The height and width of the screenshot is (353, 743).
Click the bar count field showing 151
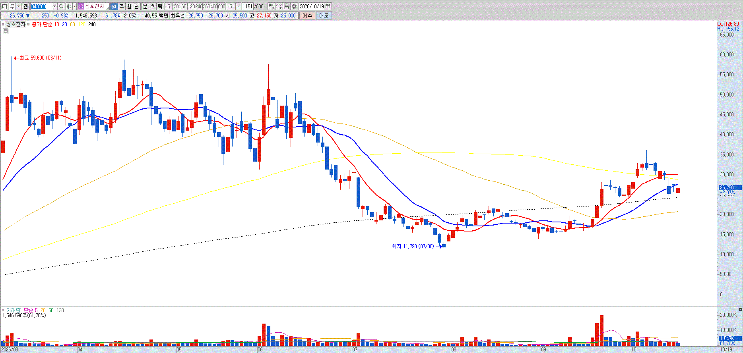click(x=248, y=6)
